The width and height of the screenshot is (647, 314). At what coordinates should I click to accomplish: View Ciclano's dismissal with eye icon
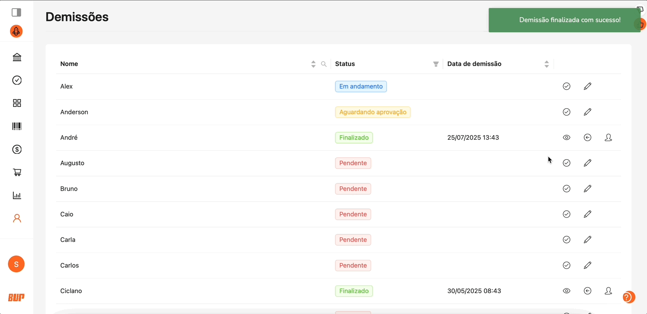click(566, 291)
